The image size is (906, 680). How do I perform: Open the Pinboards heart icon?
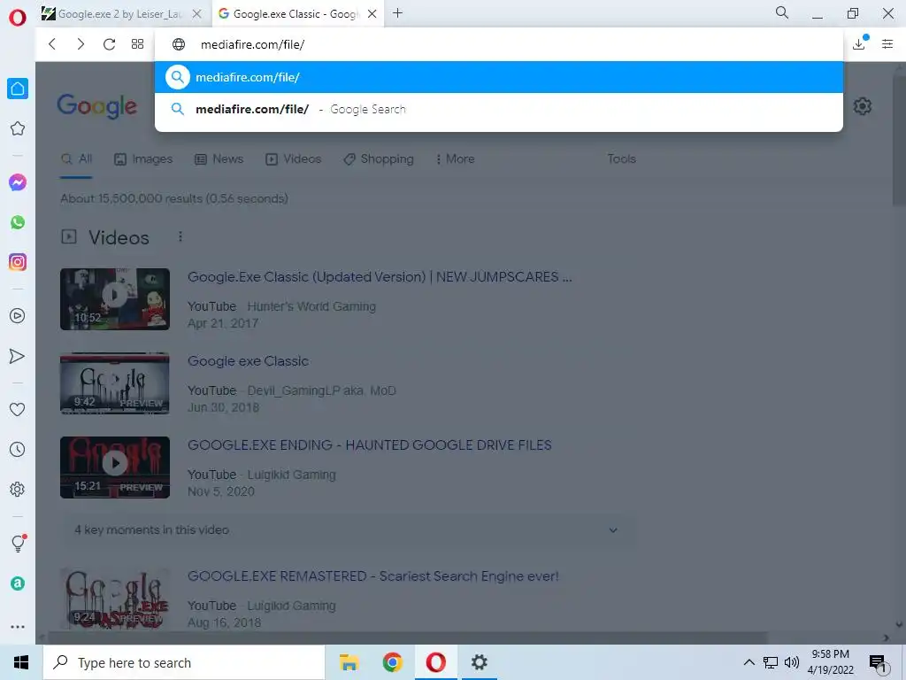[x=18, y=409]
